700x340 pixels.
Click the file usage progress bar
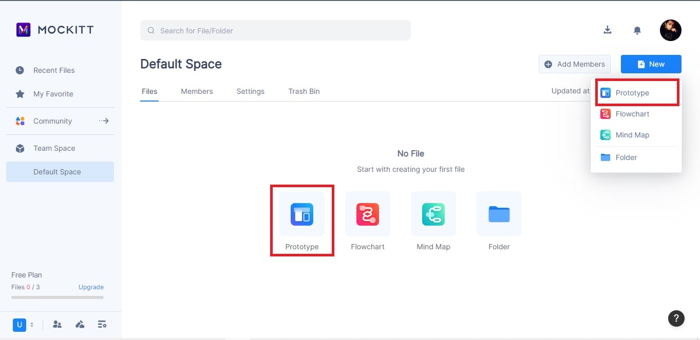[x=58, y=297]
